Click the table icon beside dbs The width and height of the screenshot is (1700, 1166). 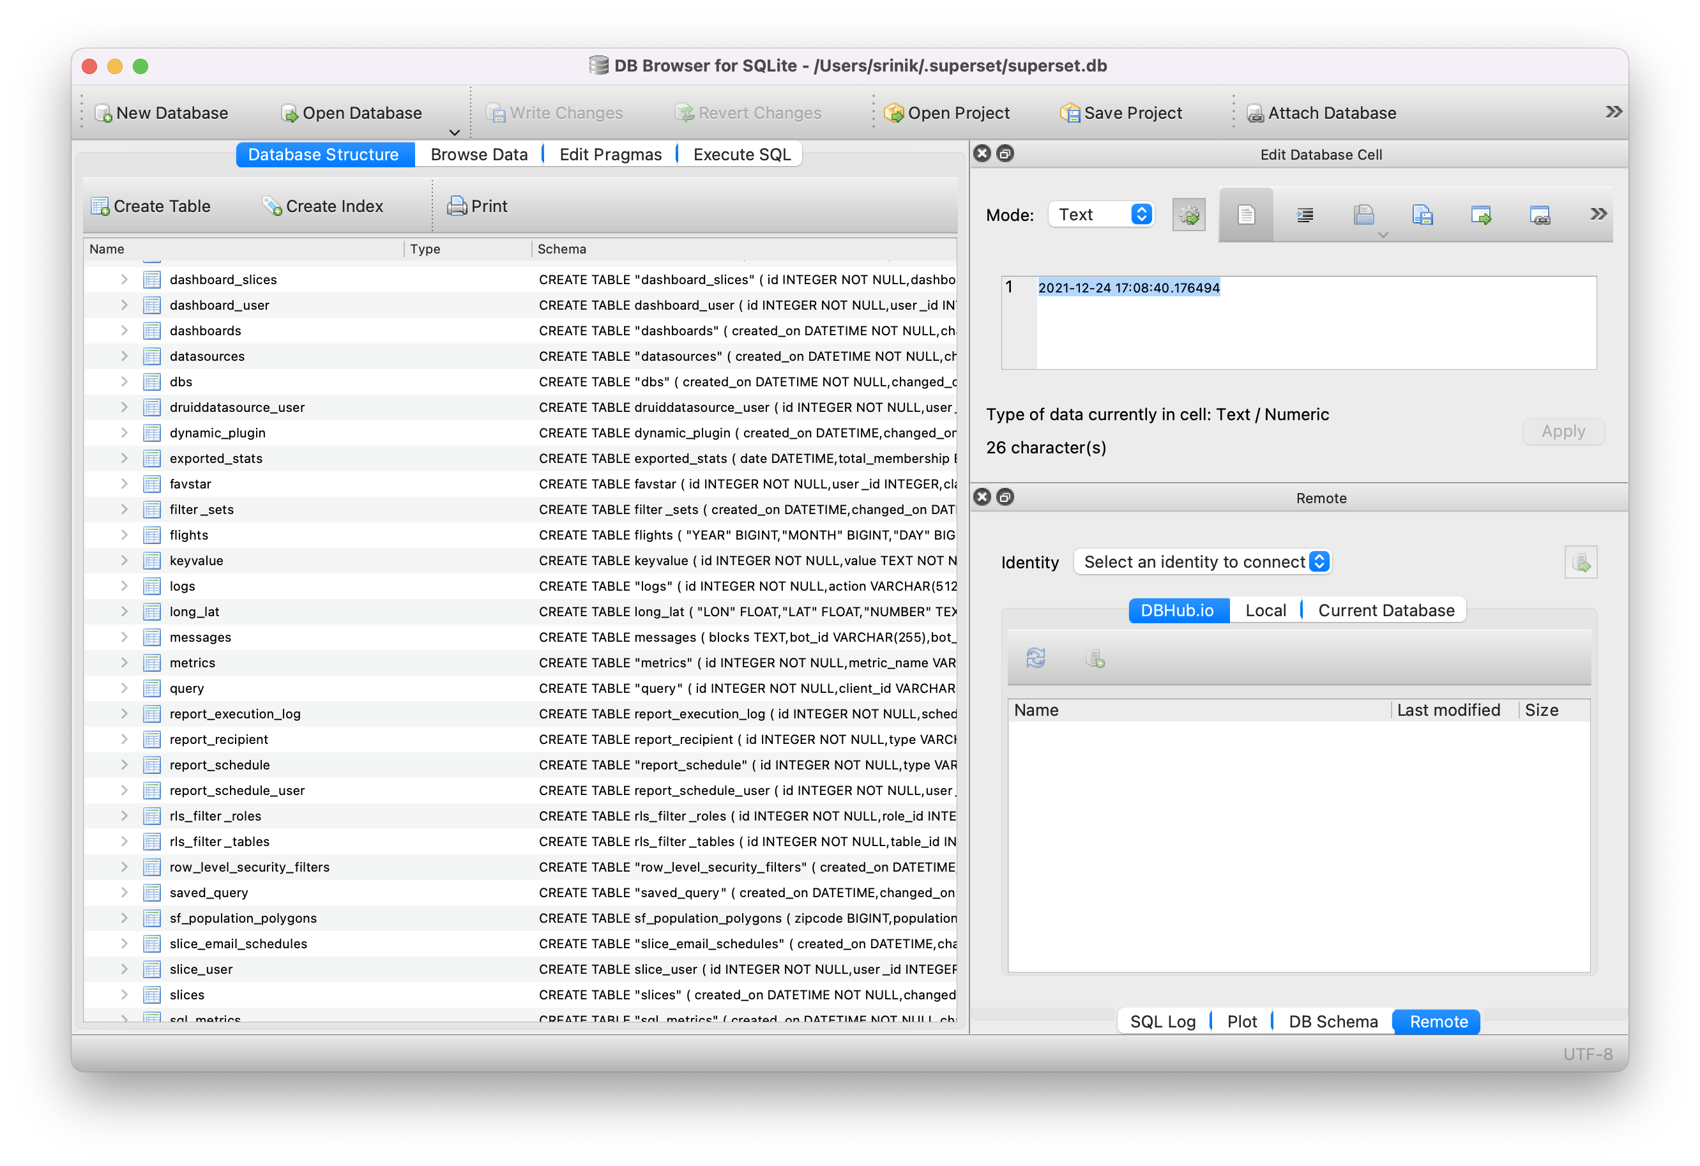(151, 382)
